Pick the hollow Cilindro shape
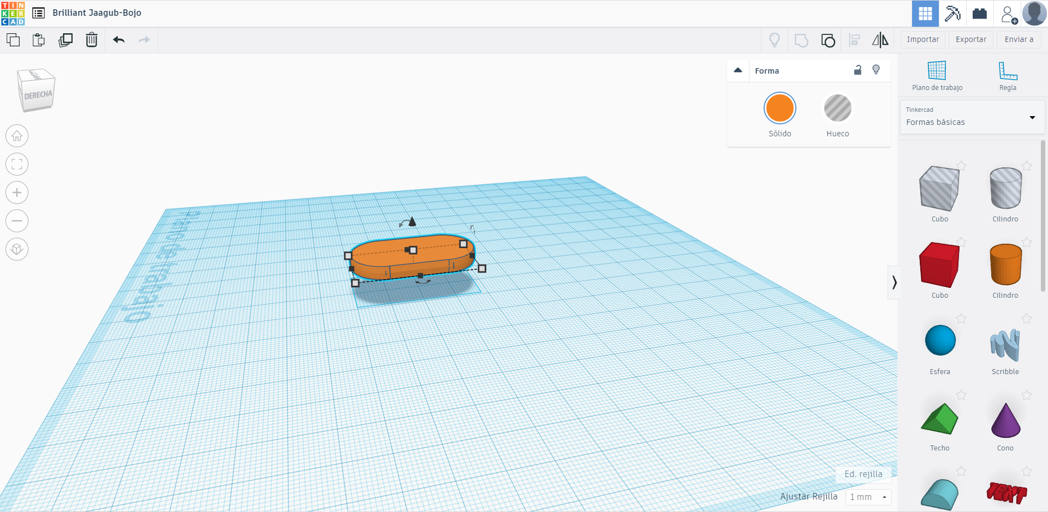 click(1005, 188)
